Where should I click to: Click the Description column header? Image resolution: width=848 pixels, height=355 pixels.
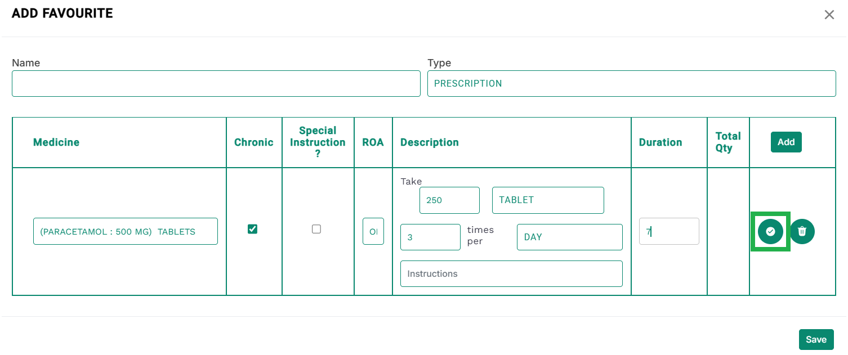(x=430, y=142)
